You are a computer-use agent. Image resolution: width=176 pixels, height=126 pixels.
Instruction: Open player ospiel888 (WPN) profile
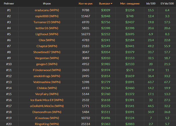coord(47,16)
